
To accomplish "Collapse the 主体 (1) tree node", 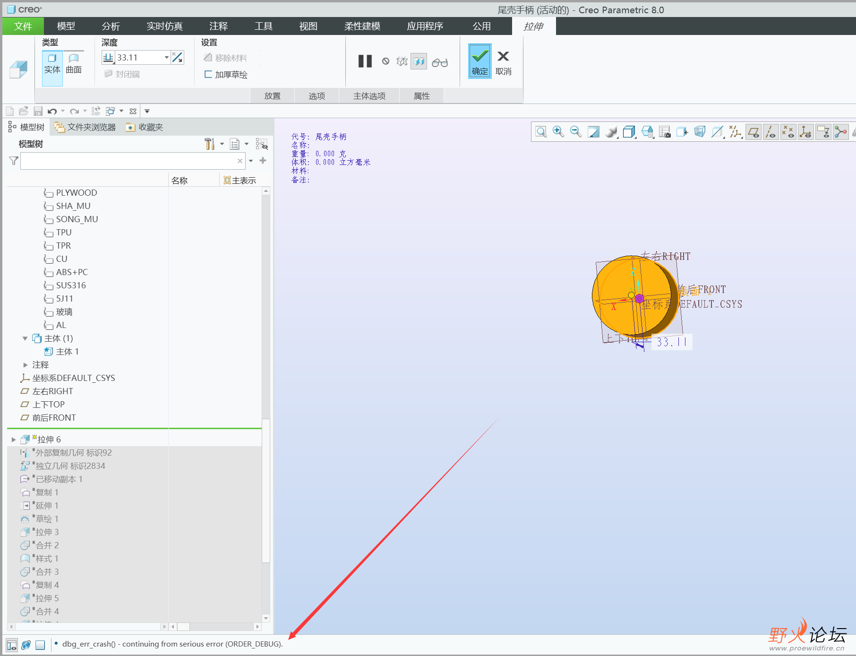I will [x=25, y=338].
